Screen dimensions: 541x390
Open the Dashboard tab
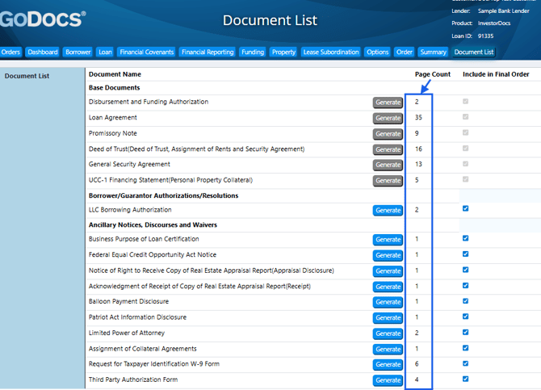click(x=42, y=52)
